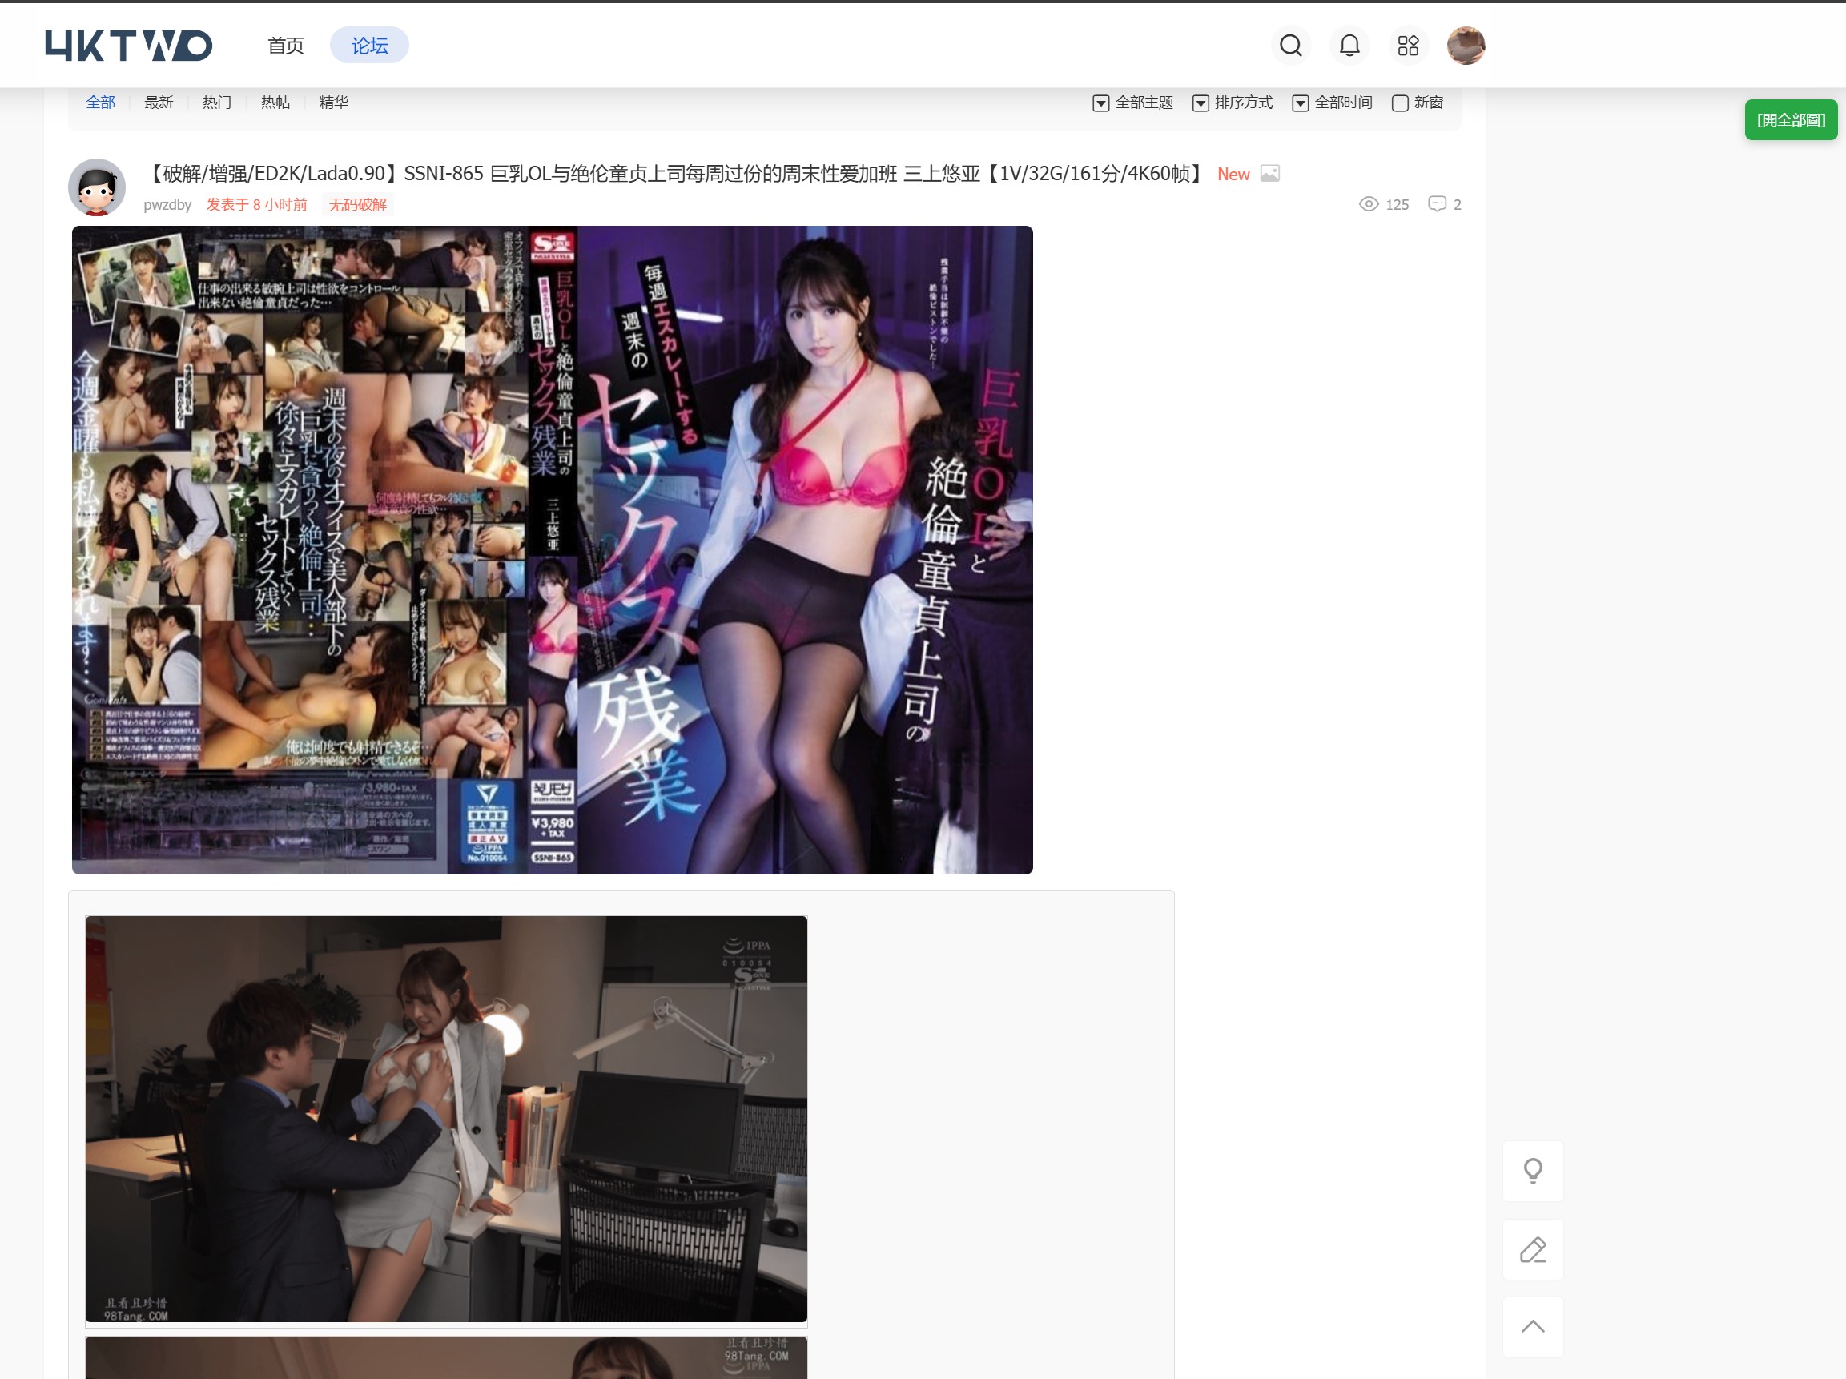Click the 4KTWD site logo

pyautogui.click(x=128, y=46)
